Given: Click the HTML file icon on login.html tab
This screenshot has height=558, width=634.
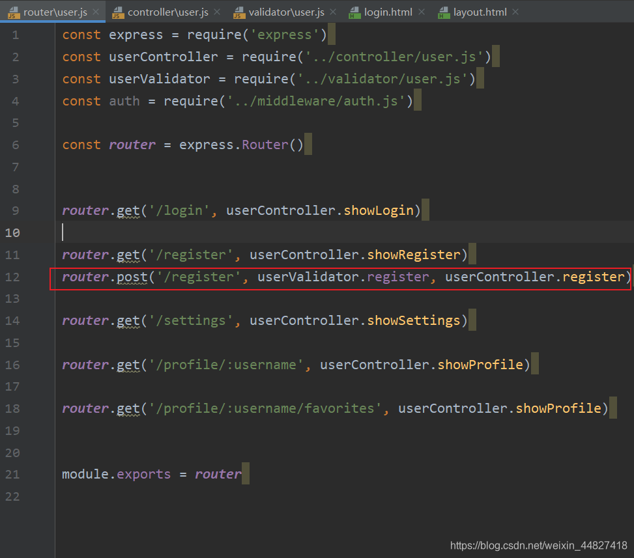Looking at the screenshot, I should click(x=354, y=13).
